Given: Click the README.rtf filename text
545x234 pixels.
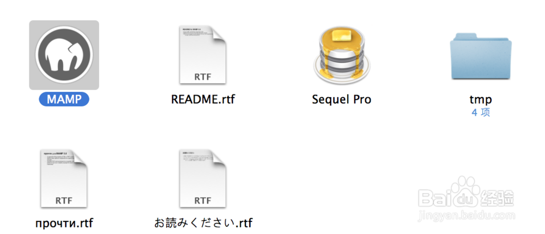Looking at the screenshot, I should tap(203, 100).
